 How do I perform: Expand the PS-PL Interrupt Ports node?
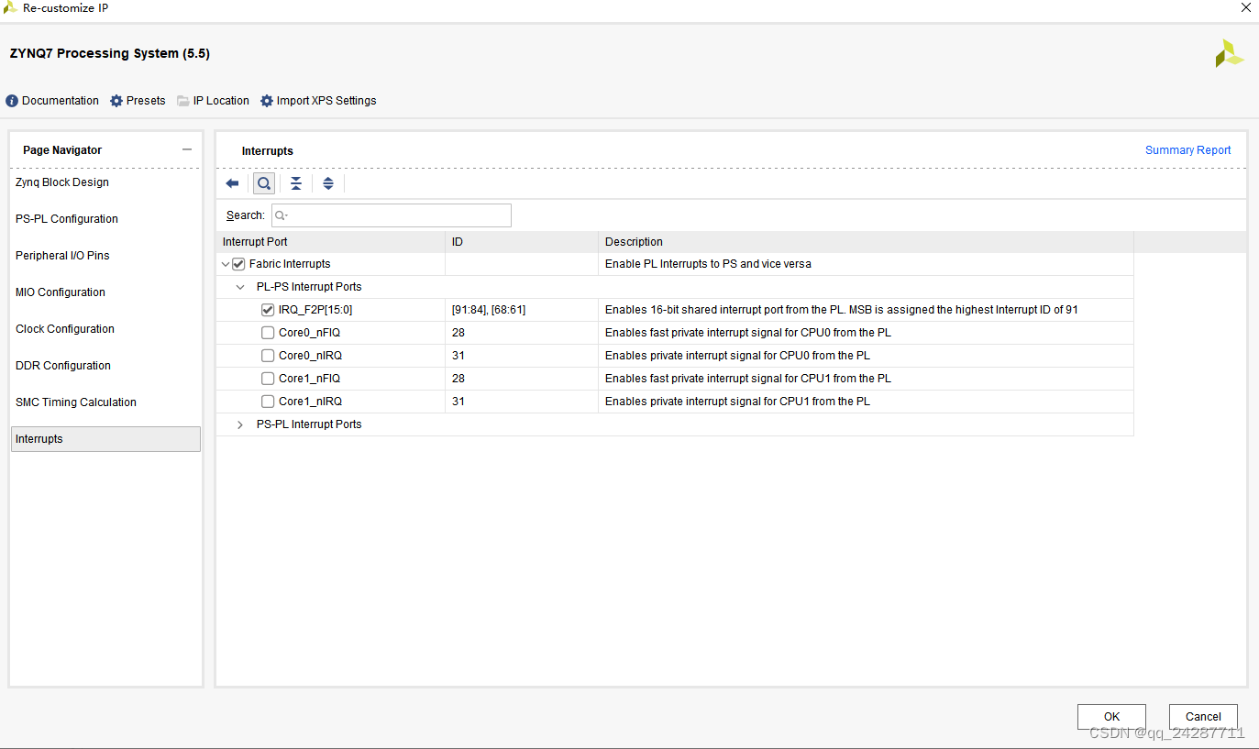coord(240,424)
